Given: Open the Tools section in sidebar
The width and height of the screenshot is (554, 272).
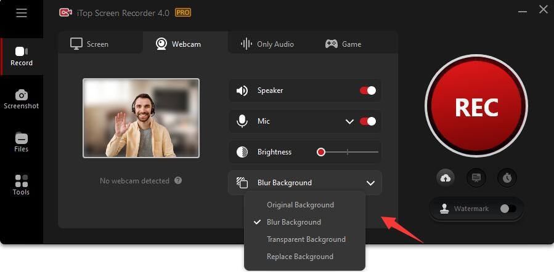Looking at the screenshot, I should (22, 186).
